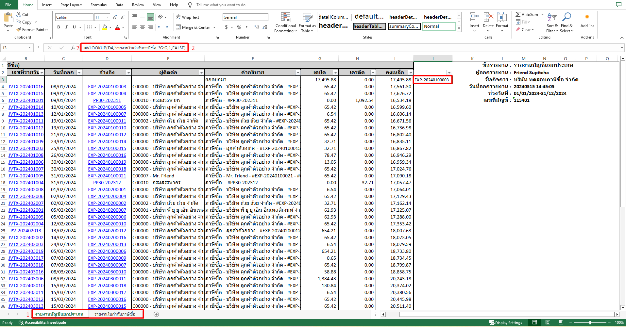Switch to sheet รายงานใบกำกับภาษีซื้อ

115,314
